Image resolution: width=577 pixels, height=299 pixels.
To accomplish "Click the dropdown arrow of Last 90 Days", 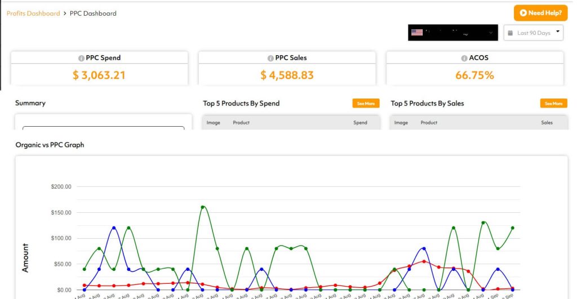I will click(x=557, y=32).
